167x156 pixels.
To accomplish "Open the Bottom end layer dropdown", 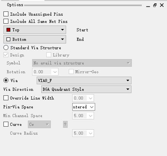I will pos(35,39).
